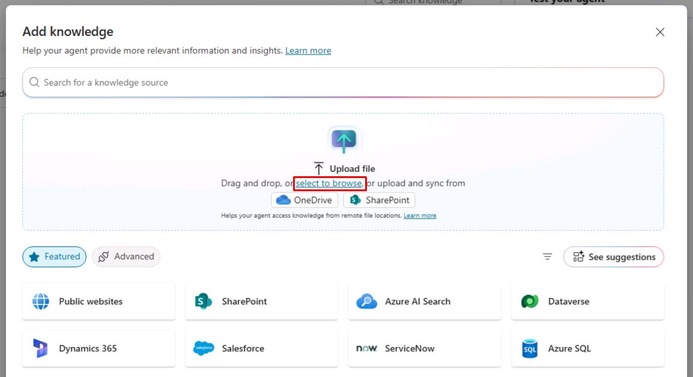Focus the Search for a knowledge source field
Image resolution: width=693 pixels, height=377 pixels.
[343, 83]
